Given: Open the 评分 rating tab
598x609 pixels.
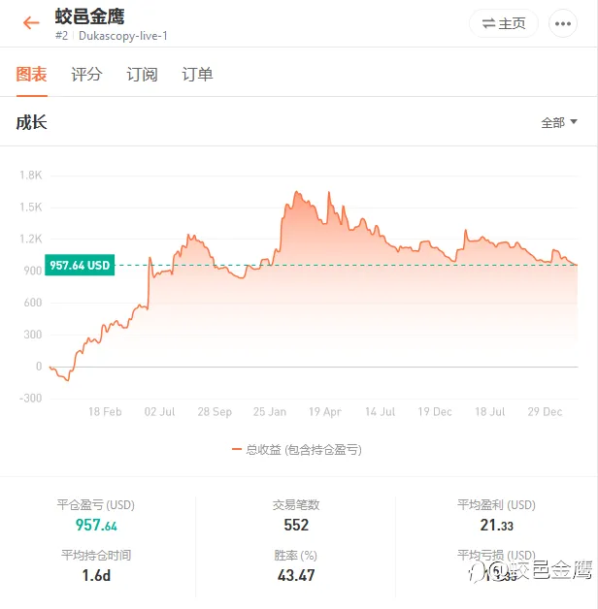Looking at the screenshot, I should [x=86, y=74].
